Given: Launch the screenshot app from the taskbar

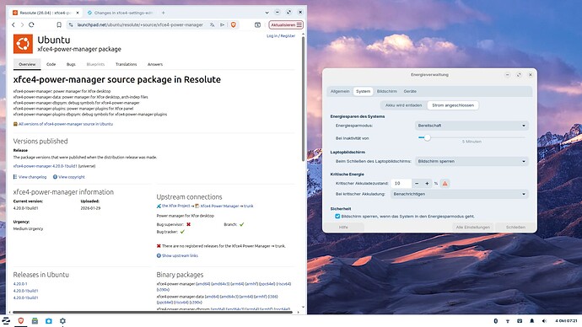Looking at the screenshot, I should [49, 321].
